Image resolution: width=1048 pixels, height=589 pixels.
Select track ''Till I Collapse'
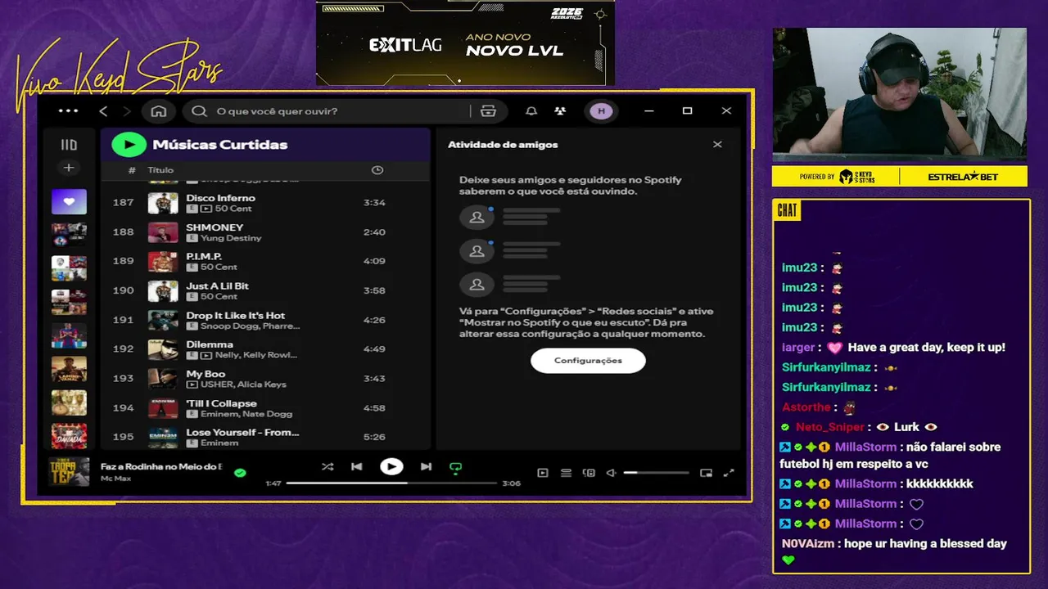tap(265, 407)
